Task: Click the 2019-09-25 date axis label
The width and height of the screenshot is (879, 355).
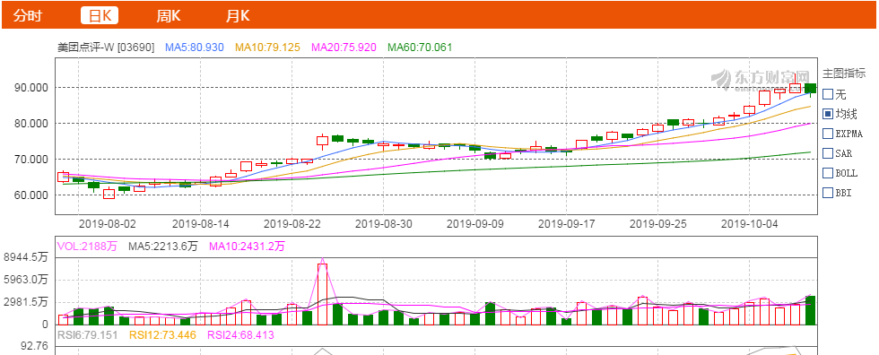Action: coord(658,223)
